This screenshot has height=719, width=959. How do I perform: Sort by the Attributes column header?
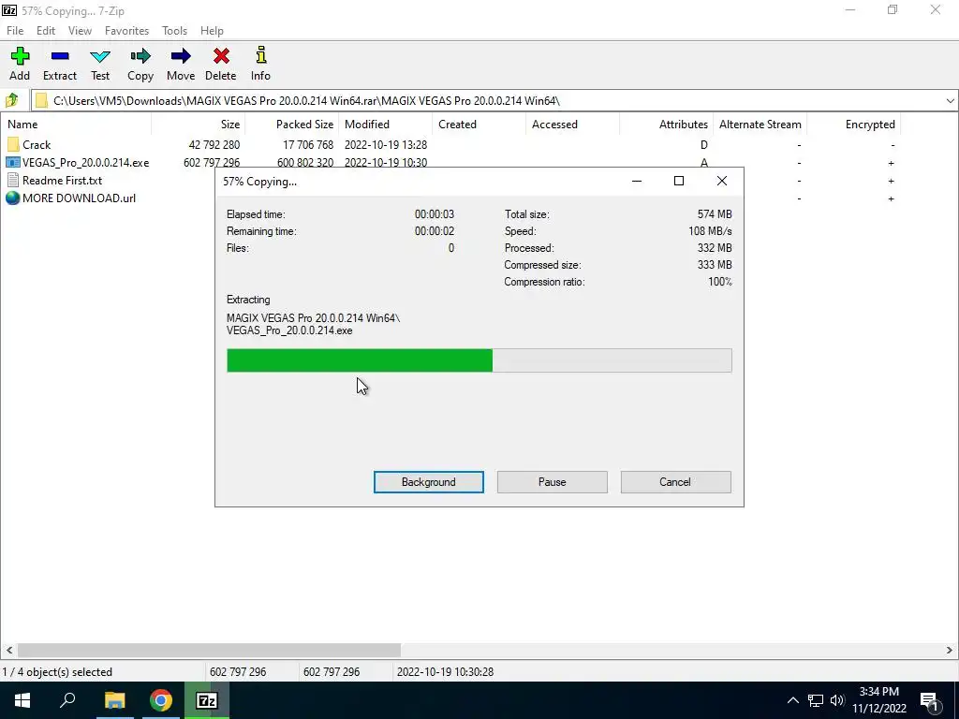tap(667, 125)
